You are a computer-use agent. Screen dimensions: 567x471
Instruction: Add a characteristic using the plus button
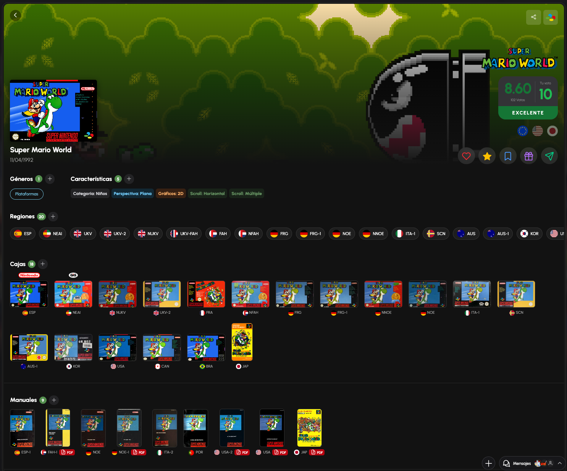click(129, 179)
